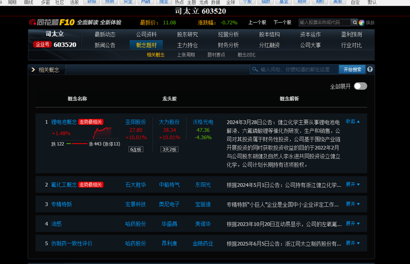The height and width of the screenshot is (264, 410).
Task: Select 资本运作 tab
Action: pos(310,34)
